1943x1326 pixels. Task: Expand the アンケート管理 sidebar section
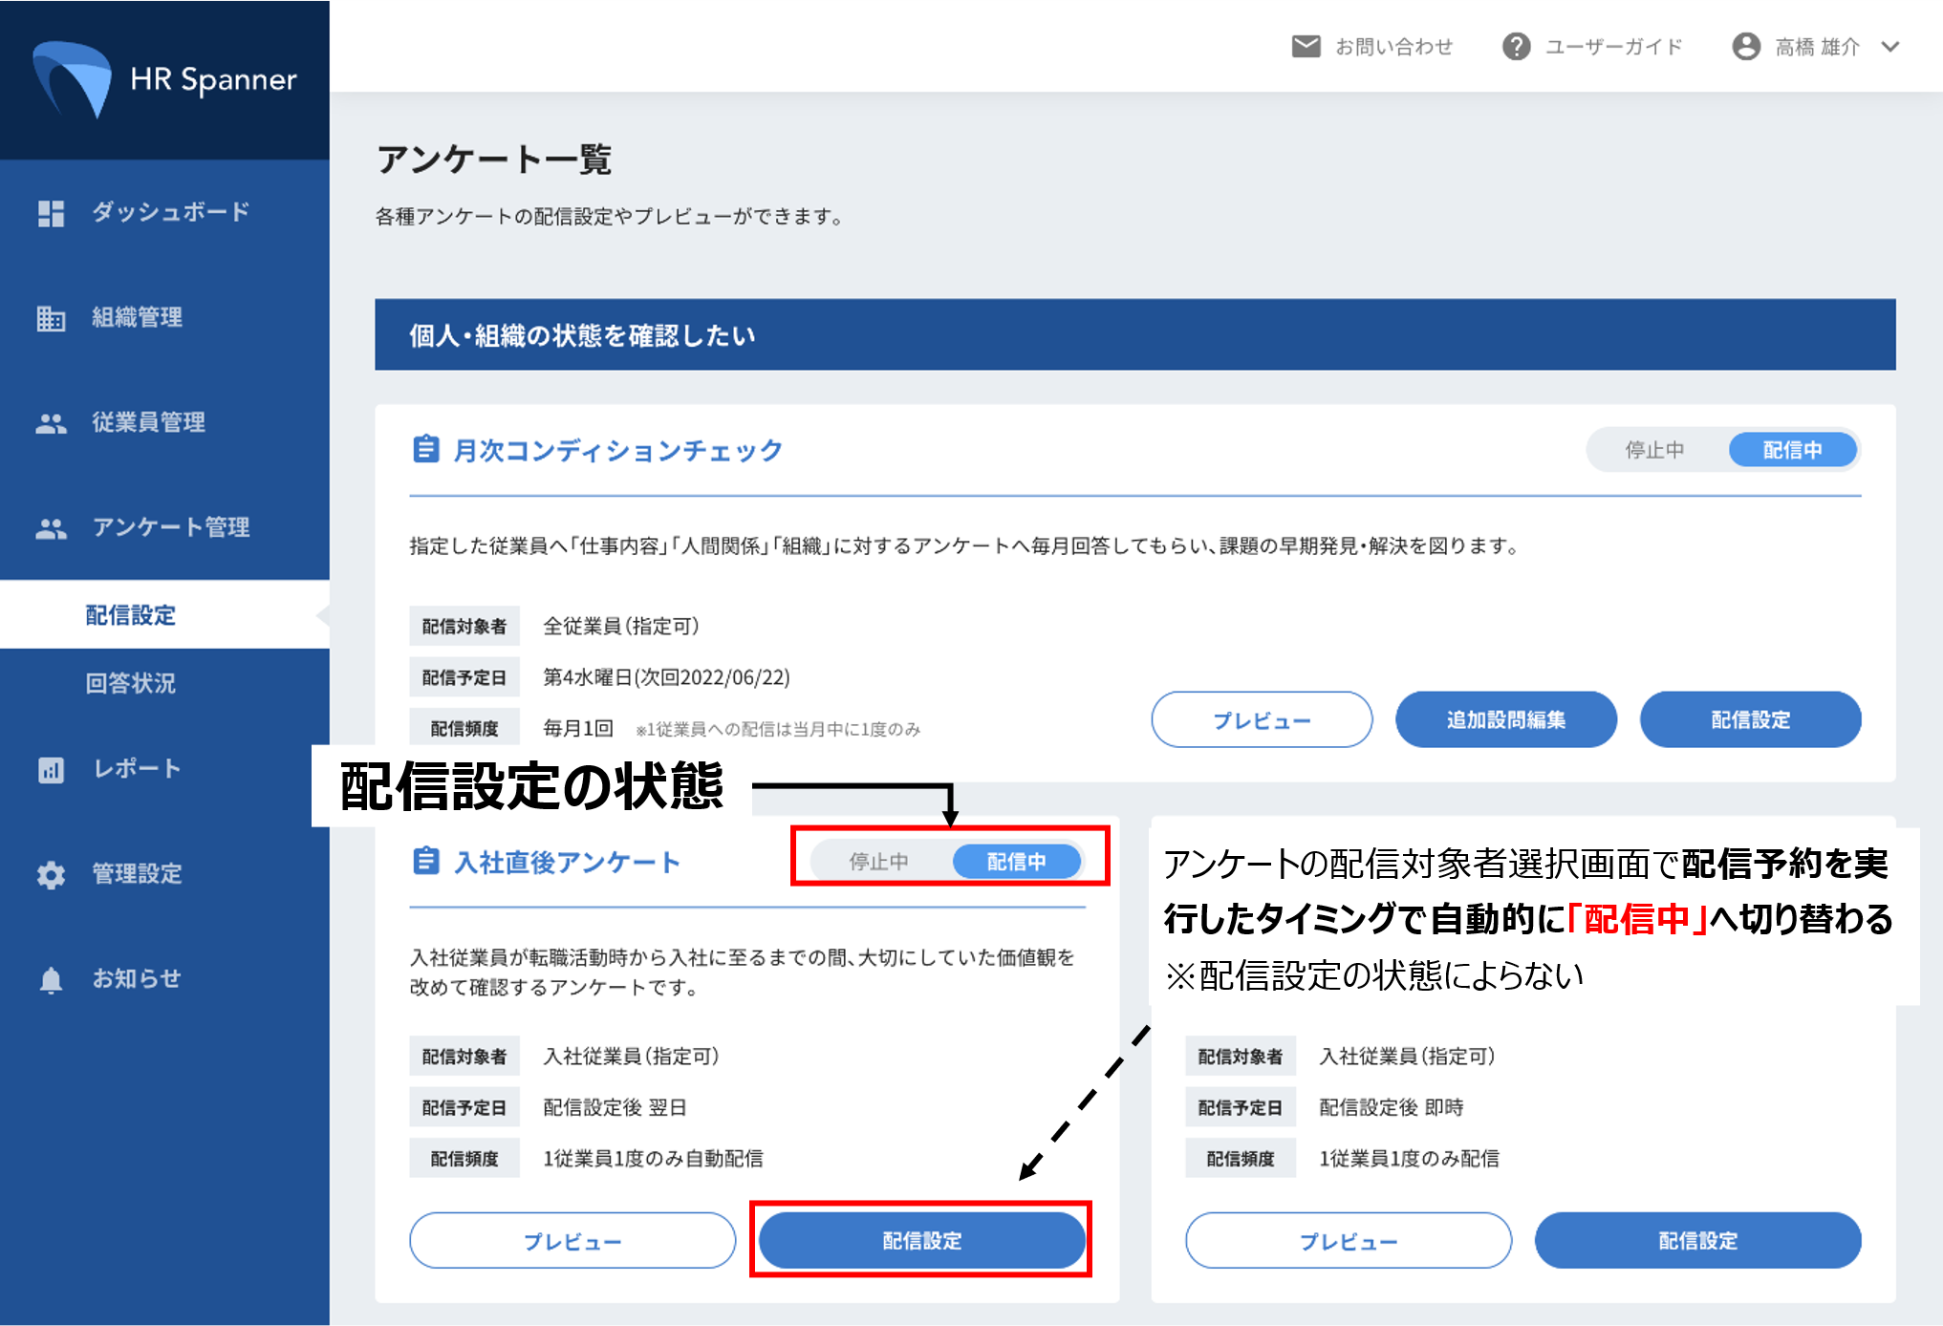(170, 527)
